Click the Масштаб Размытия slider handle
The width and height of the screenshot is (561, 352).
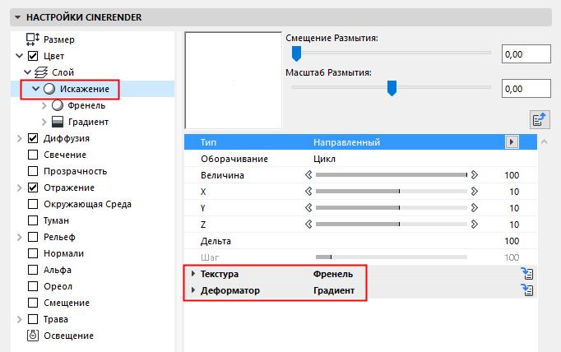[x=392, y=87]
